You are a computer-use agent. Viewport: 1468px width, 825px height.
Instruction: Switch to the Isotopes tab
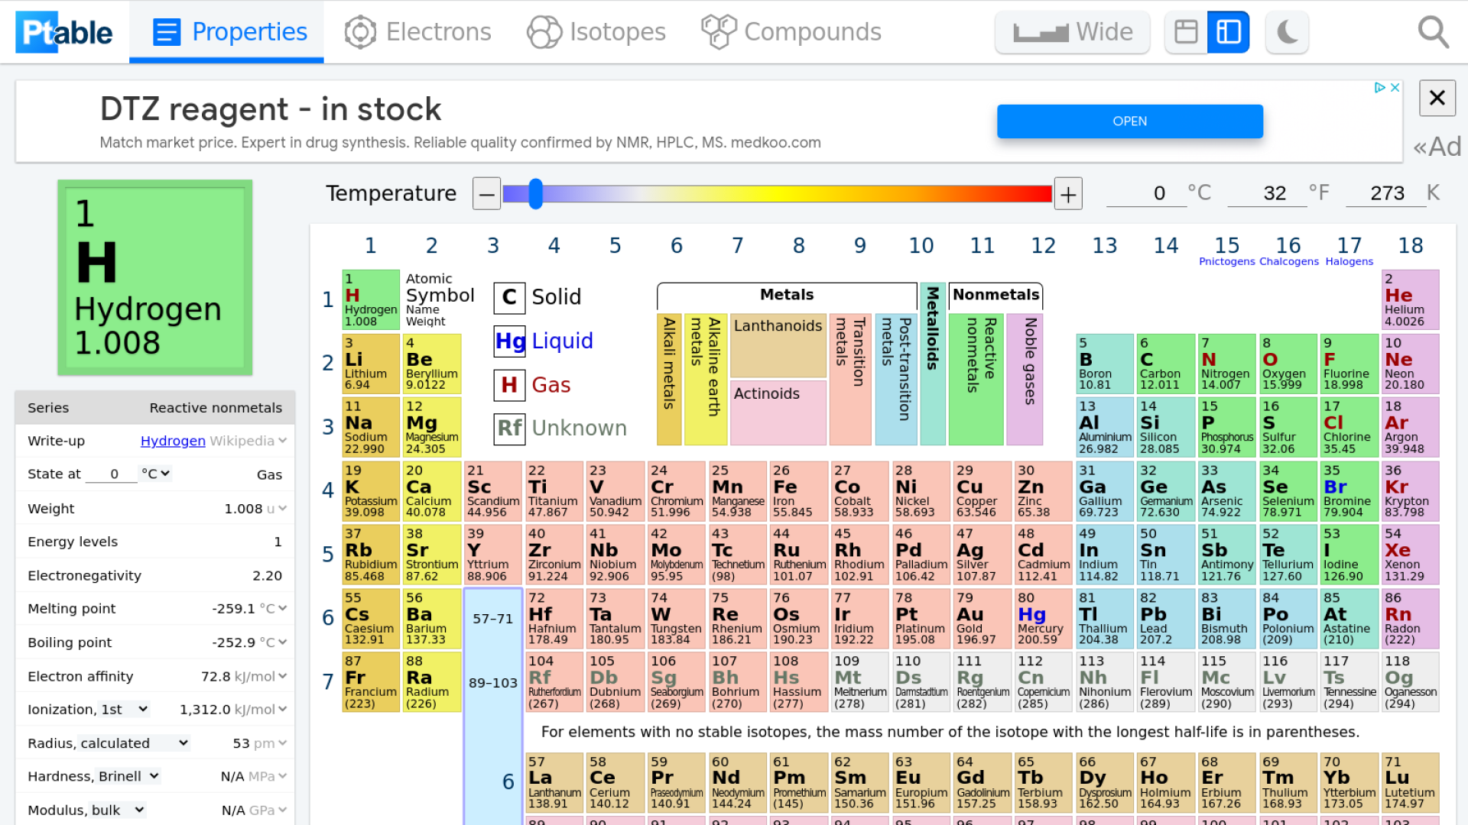pos(596,31)
